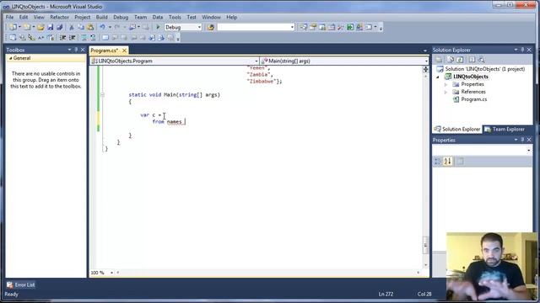Open the Solution Explorer window options arrow
This screenshot has width=540, height=303.
point(516,50)
